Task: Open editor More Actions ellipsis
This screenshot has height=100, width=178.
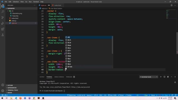Action: [x=175, y=5]
